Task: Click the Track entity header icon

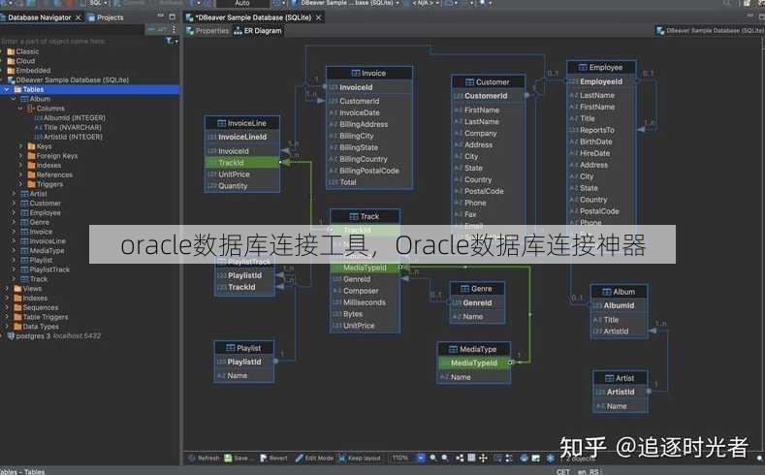Action: point(354,216)
